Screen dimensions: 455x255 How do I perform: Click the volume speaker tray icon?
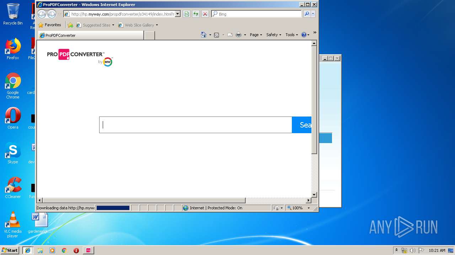pyautogui.click(x=413, y=250)
